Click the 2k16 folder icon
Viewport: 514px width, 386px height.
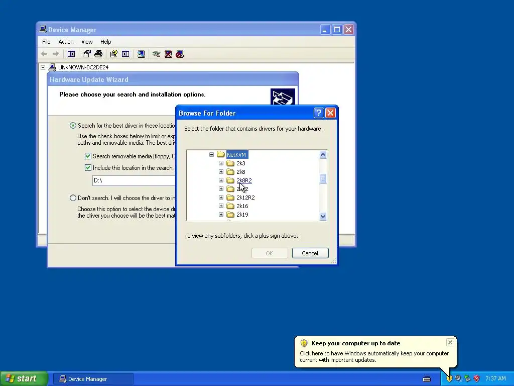click(230, 206)
